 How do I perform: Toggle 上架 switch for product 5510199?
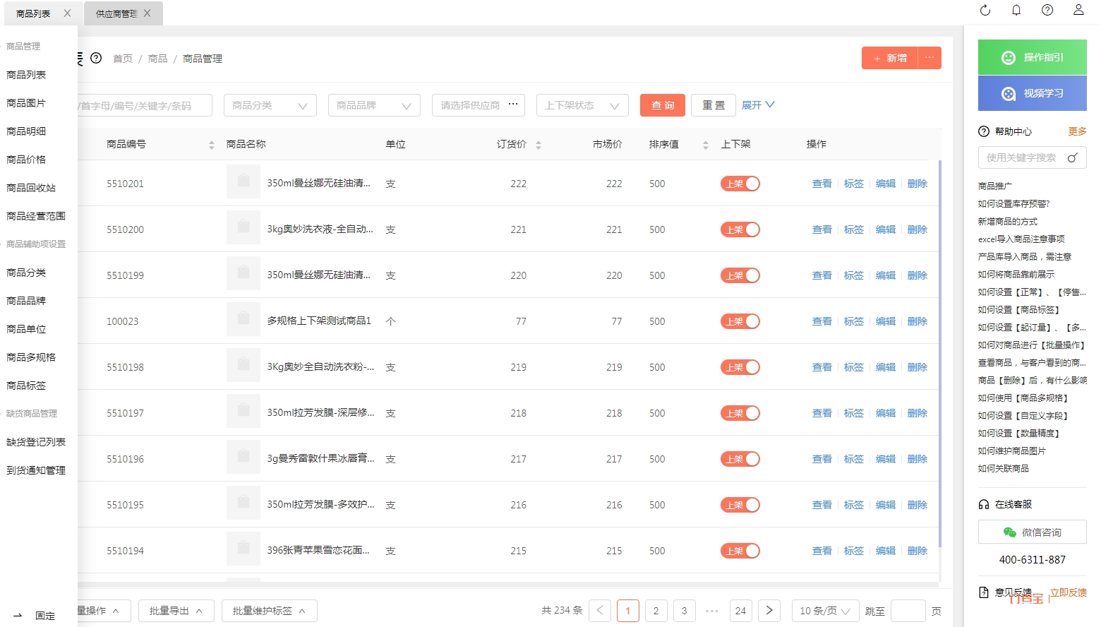(x=740, y=275)
